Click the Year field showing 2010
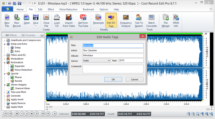This screenshot has height=119, width=215. click(x=131, y=60)
